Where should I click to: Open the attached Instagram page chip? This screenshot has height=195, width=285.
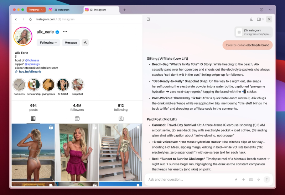[254, 32]
